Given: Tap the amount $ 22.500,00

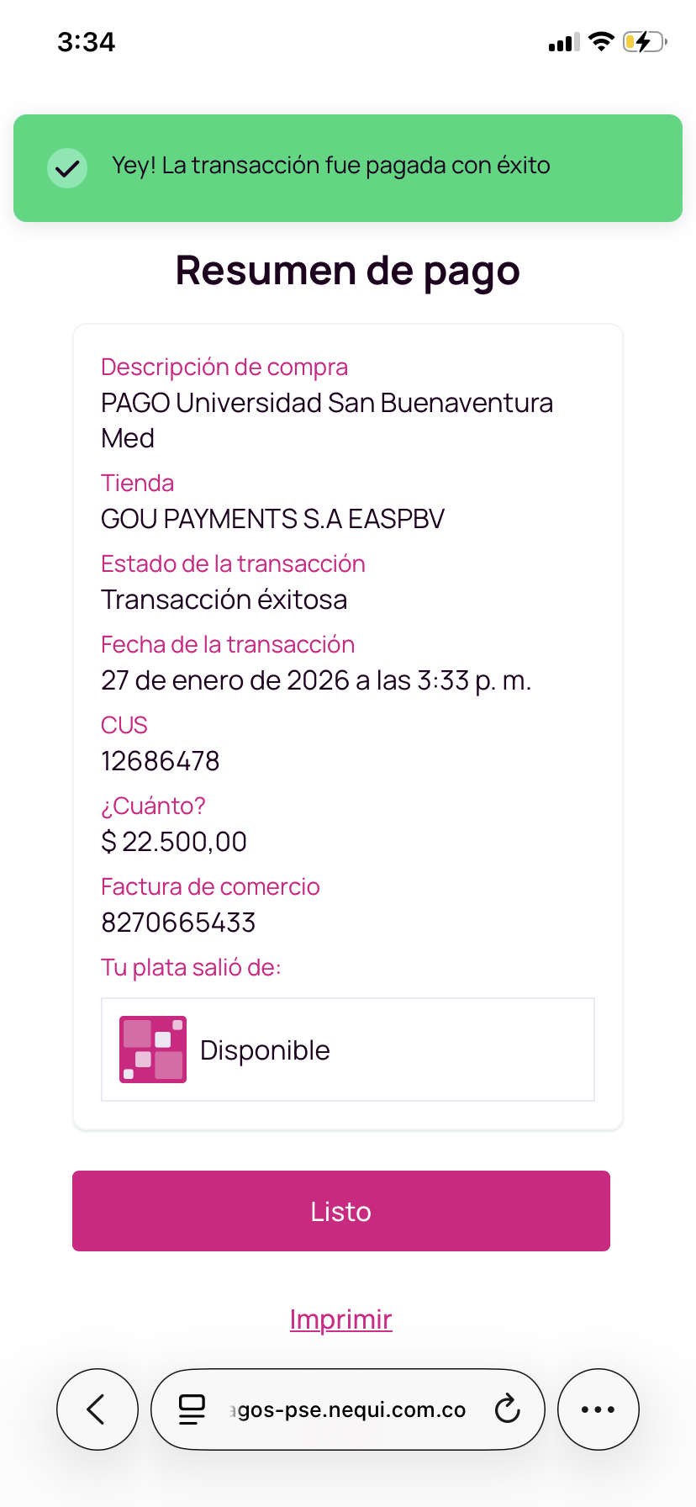Looking at the screenshot, I should [174, 842].
